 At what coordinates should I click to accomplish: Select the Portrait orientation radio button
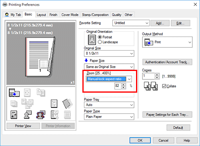point(100,37)
